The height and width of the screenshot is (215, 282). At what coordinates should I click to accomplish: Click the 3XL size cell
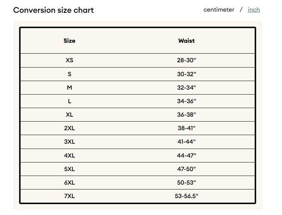click(69, 142)
